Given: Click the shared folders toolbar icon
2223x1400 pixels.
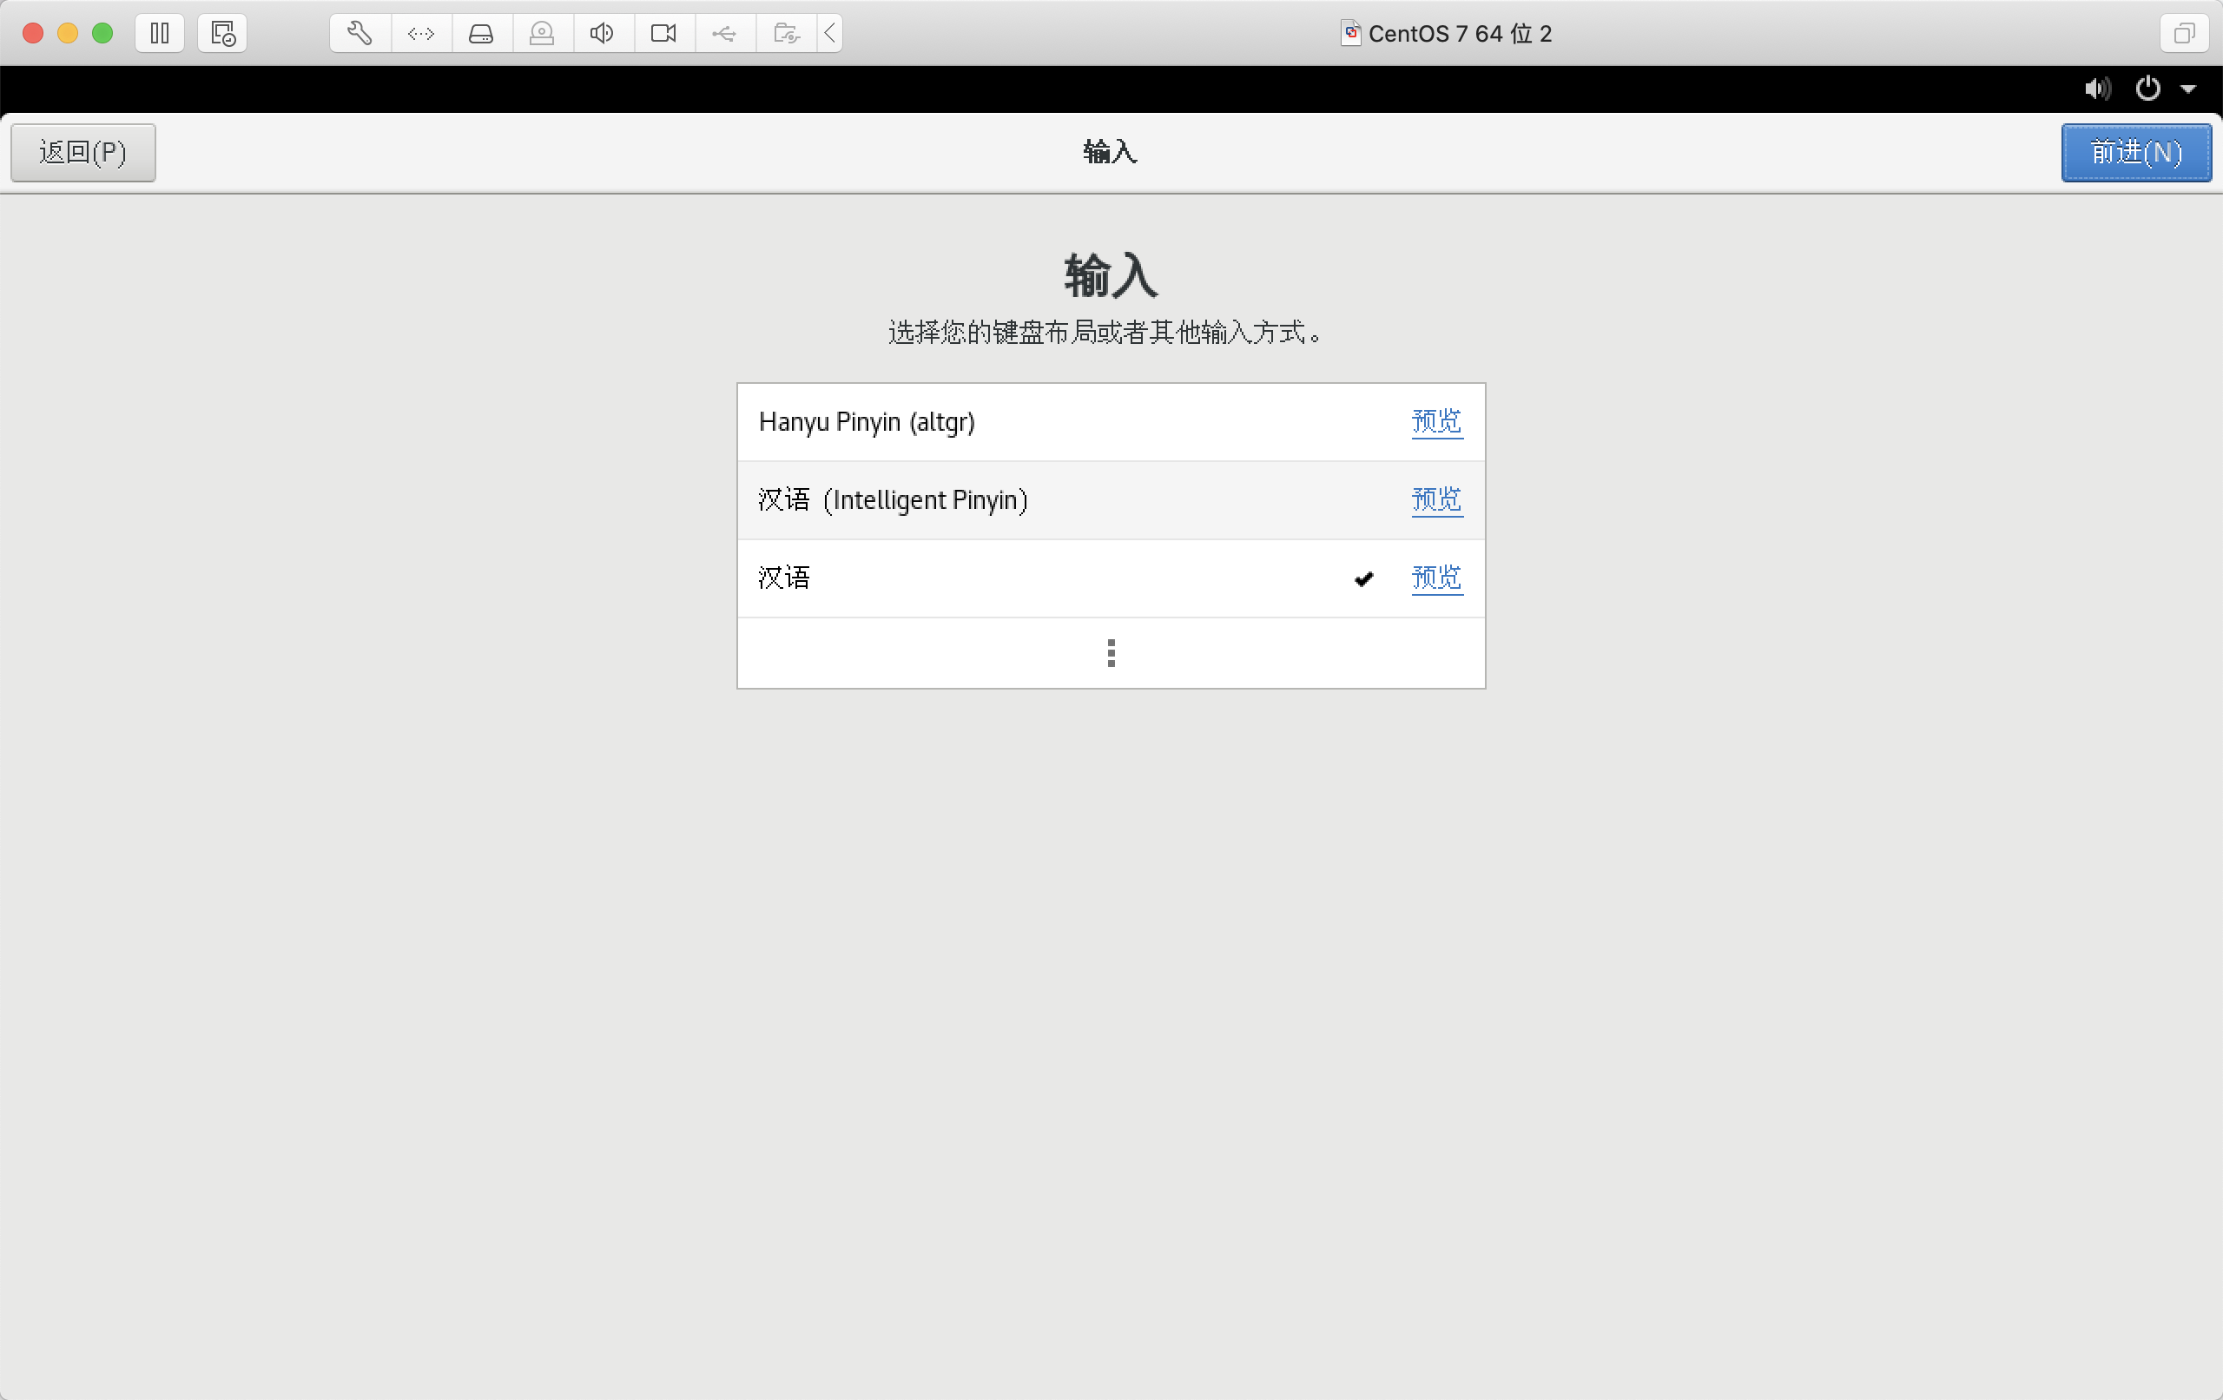Looking at the screenshot, I should [x=786, y=33].
